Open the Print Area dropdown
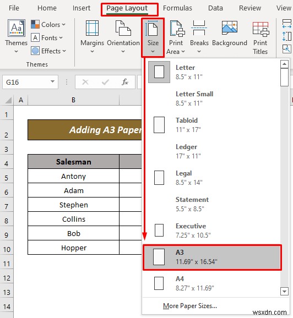Image resolution: width=293 pixels, height=318 pixels. click(176, 37)
